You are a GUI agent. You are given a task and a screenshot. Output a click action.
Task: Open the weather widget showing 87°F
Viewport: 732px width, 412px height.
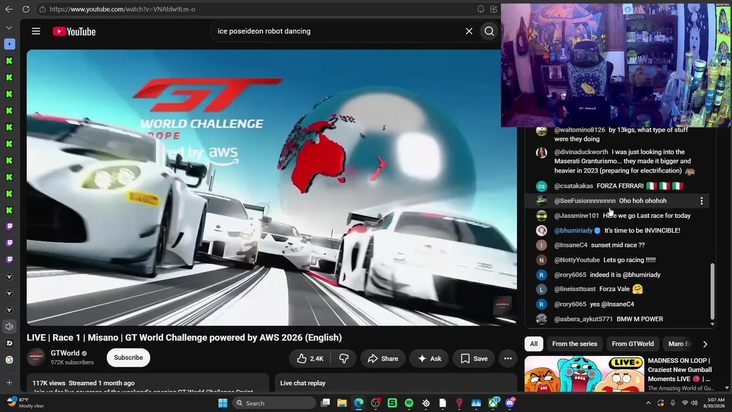point(25,403)
